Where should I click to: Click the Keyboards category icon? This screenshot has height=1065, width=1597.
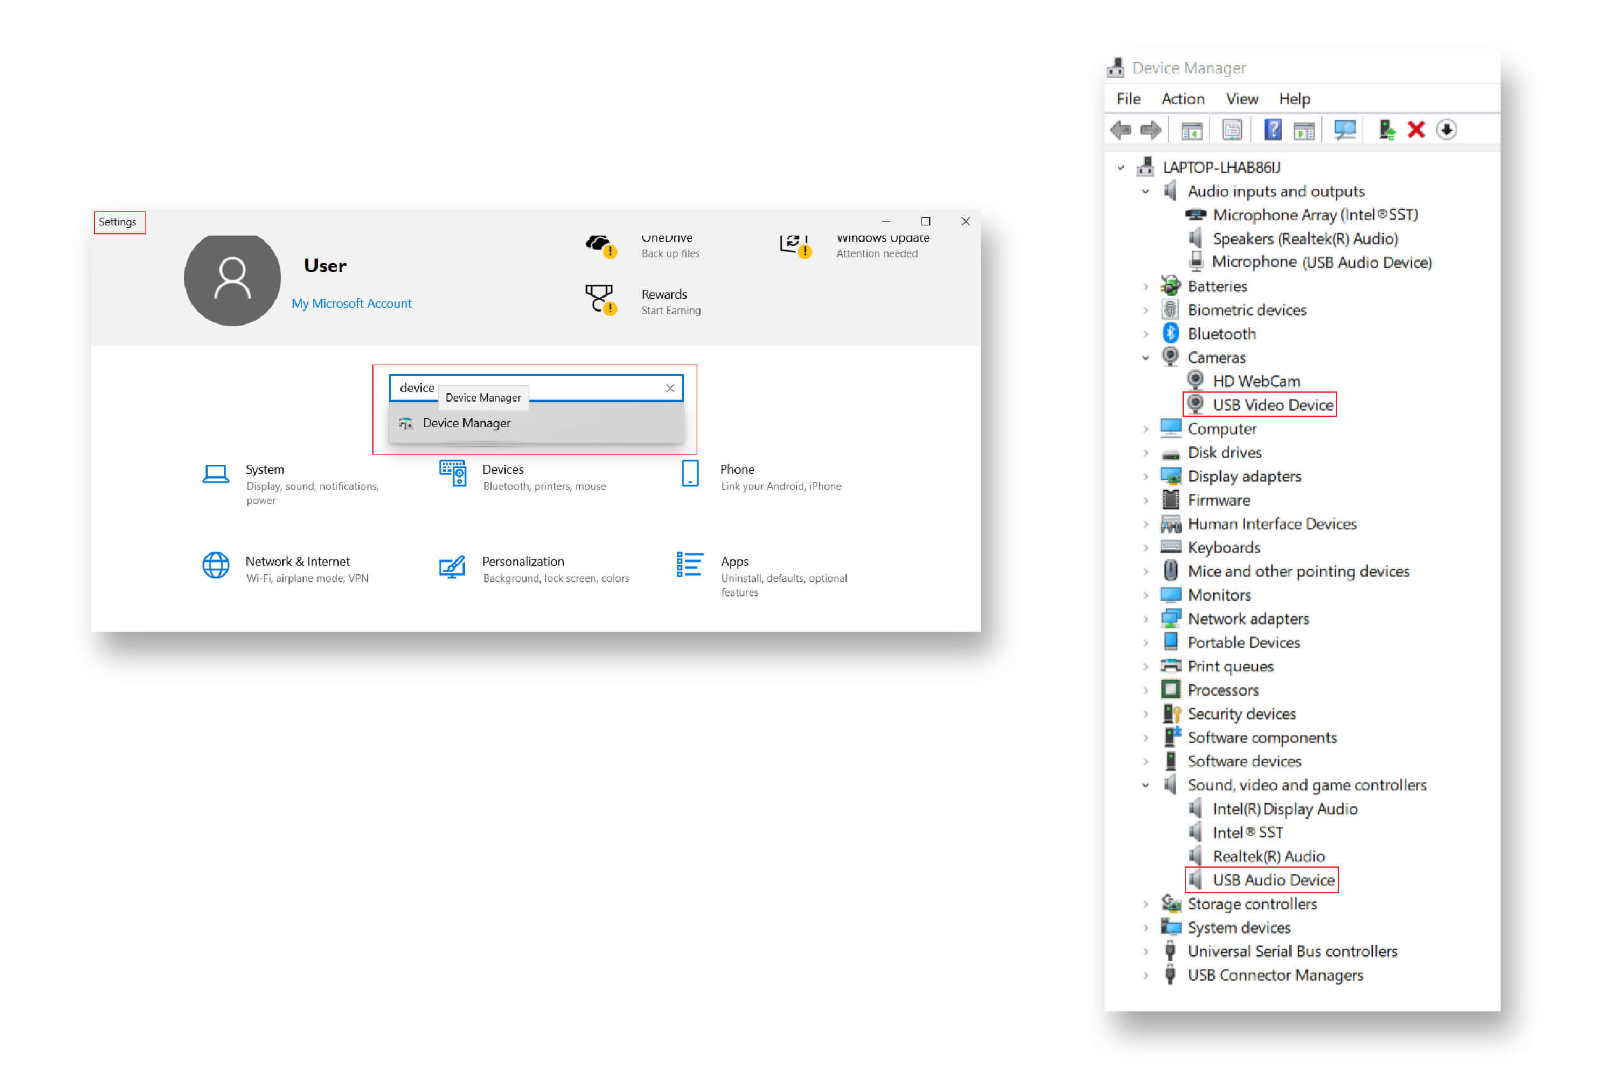tap(1170, 547)
